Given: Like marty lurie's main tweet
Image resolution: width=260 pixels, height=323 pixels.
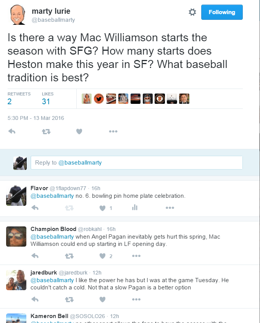Looking at the screenshot, I should click(x=79, y=131).
